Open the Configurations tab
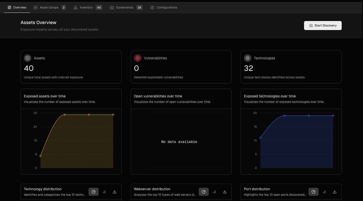This screenshot has width=363, height=201. point(164,8)
